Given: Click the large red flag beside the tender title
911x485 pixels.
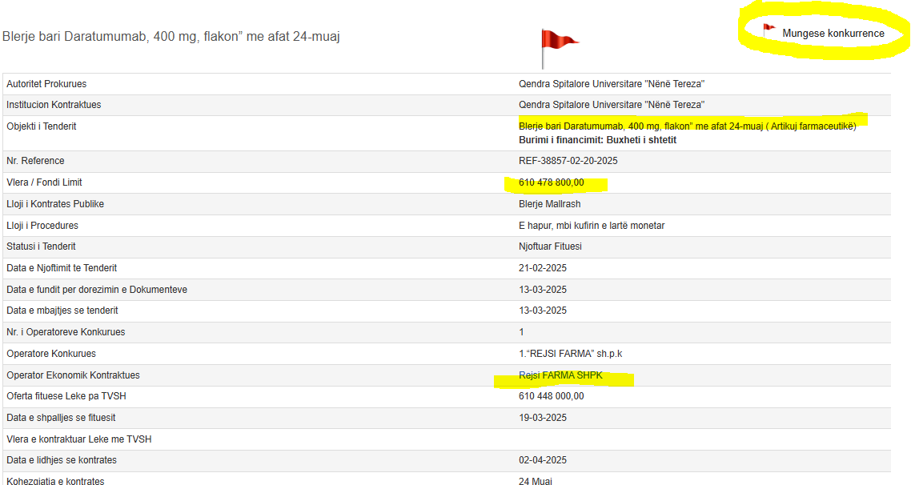Looking at the screenshot, I should coord(556,42).
